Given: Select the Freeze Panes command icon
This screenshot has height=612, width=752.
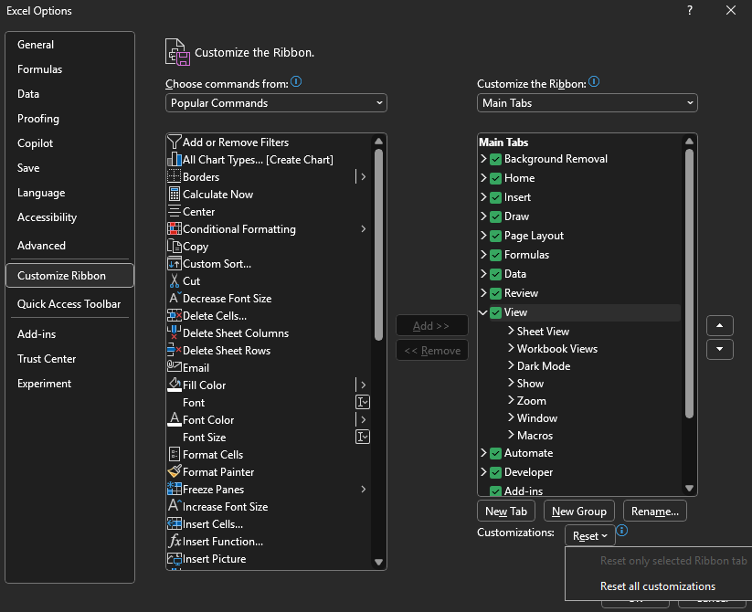Looking at the screenshot, I should coord(175,490).
